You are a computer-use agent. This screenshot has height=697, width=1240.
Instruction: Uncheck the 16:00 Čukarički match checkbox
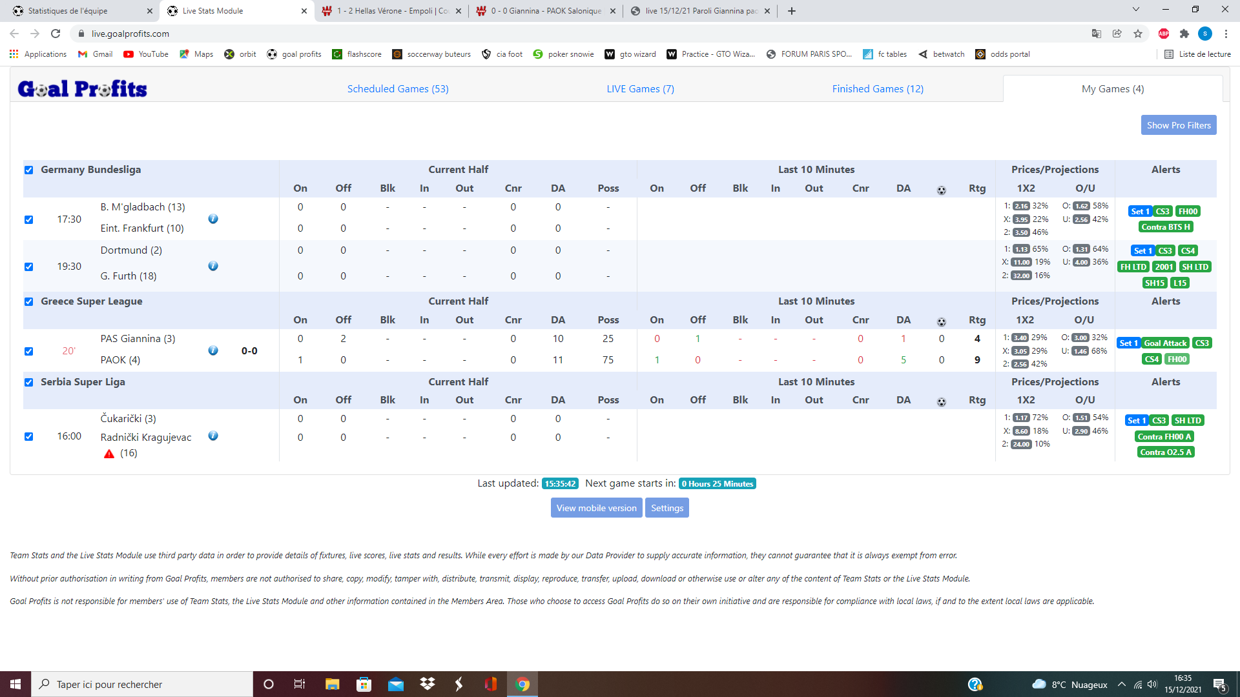click(x=28, y=436)
